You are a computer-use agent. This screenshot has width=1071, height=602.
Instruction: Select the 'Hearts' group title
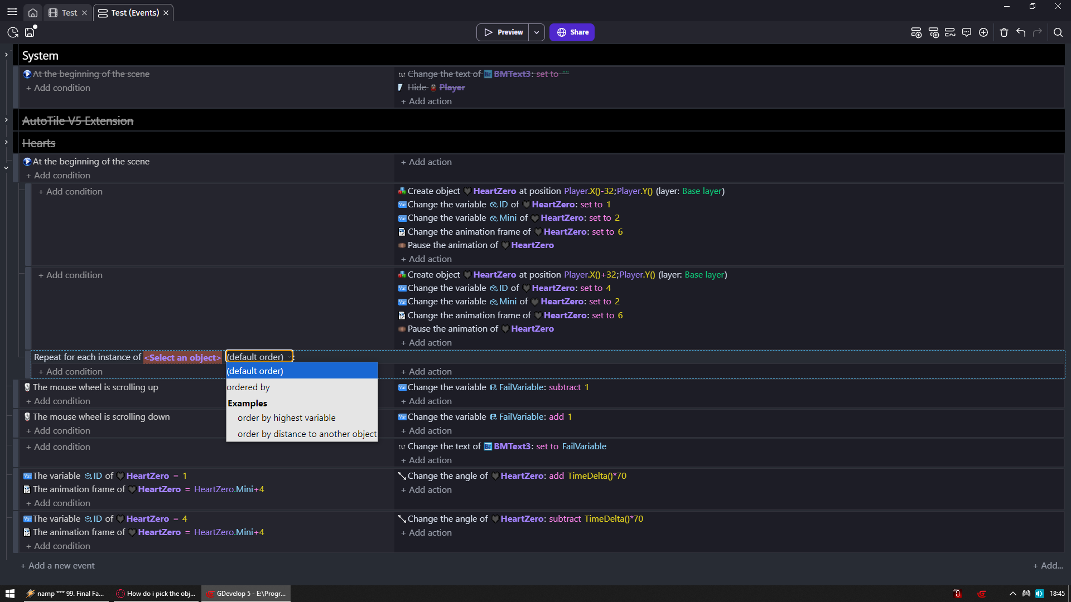tap(38, 143)
